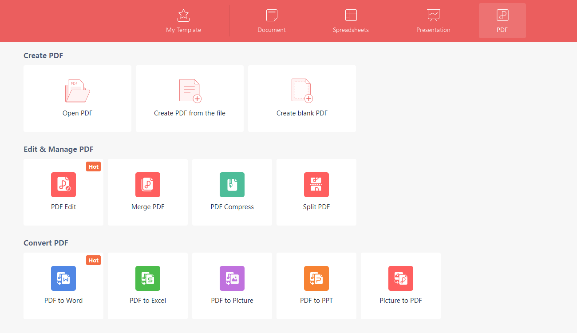This screenshot has width=577, height=333.
Task: Click the Open PDF folder icon
Action: tap(77, 91)
